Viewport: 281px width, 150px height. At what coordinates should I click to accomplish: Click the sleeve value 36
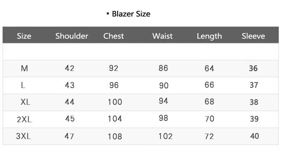click(x=253, y=68)
